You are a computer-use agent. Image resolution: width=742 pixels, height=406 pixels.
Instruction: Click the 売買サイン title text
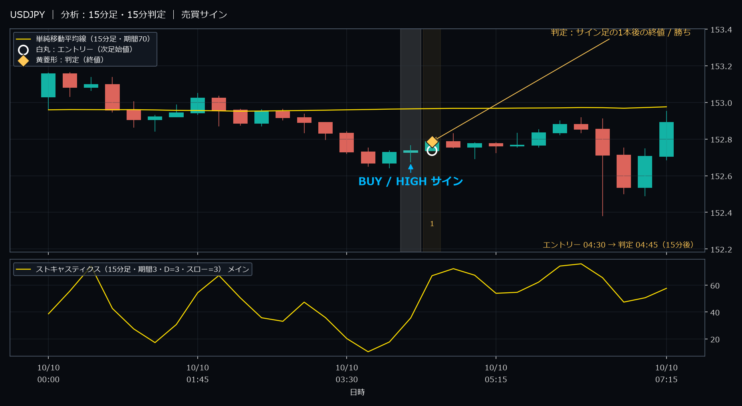click(x=204, y=15)
